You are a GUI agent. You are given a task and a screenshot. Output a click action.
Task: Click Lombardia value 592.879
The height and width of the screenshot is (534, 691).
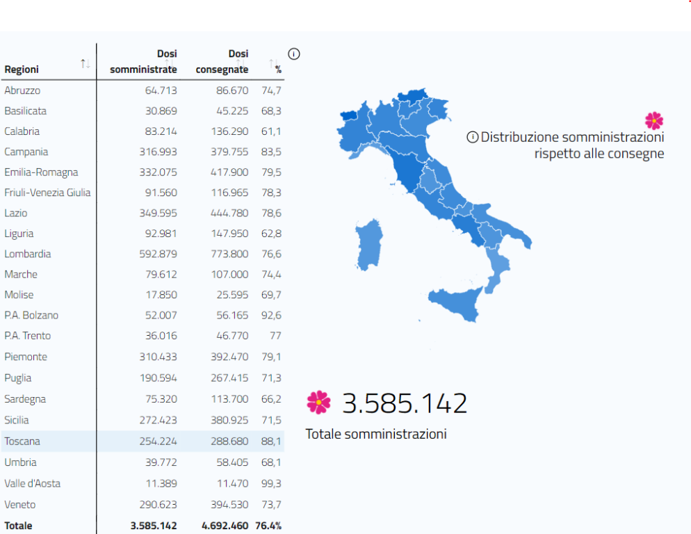click(x=158, y=254)
